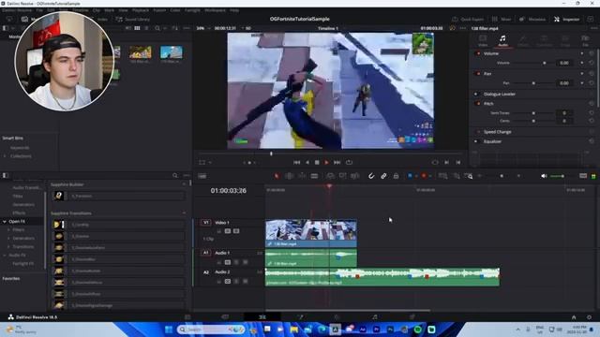Open the Workspace menu
The height and width of the screenshot is (337, 600).
(215, 10)
